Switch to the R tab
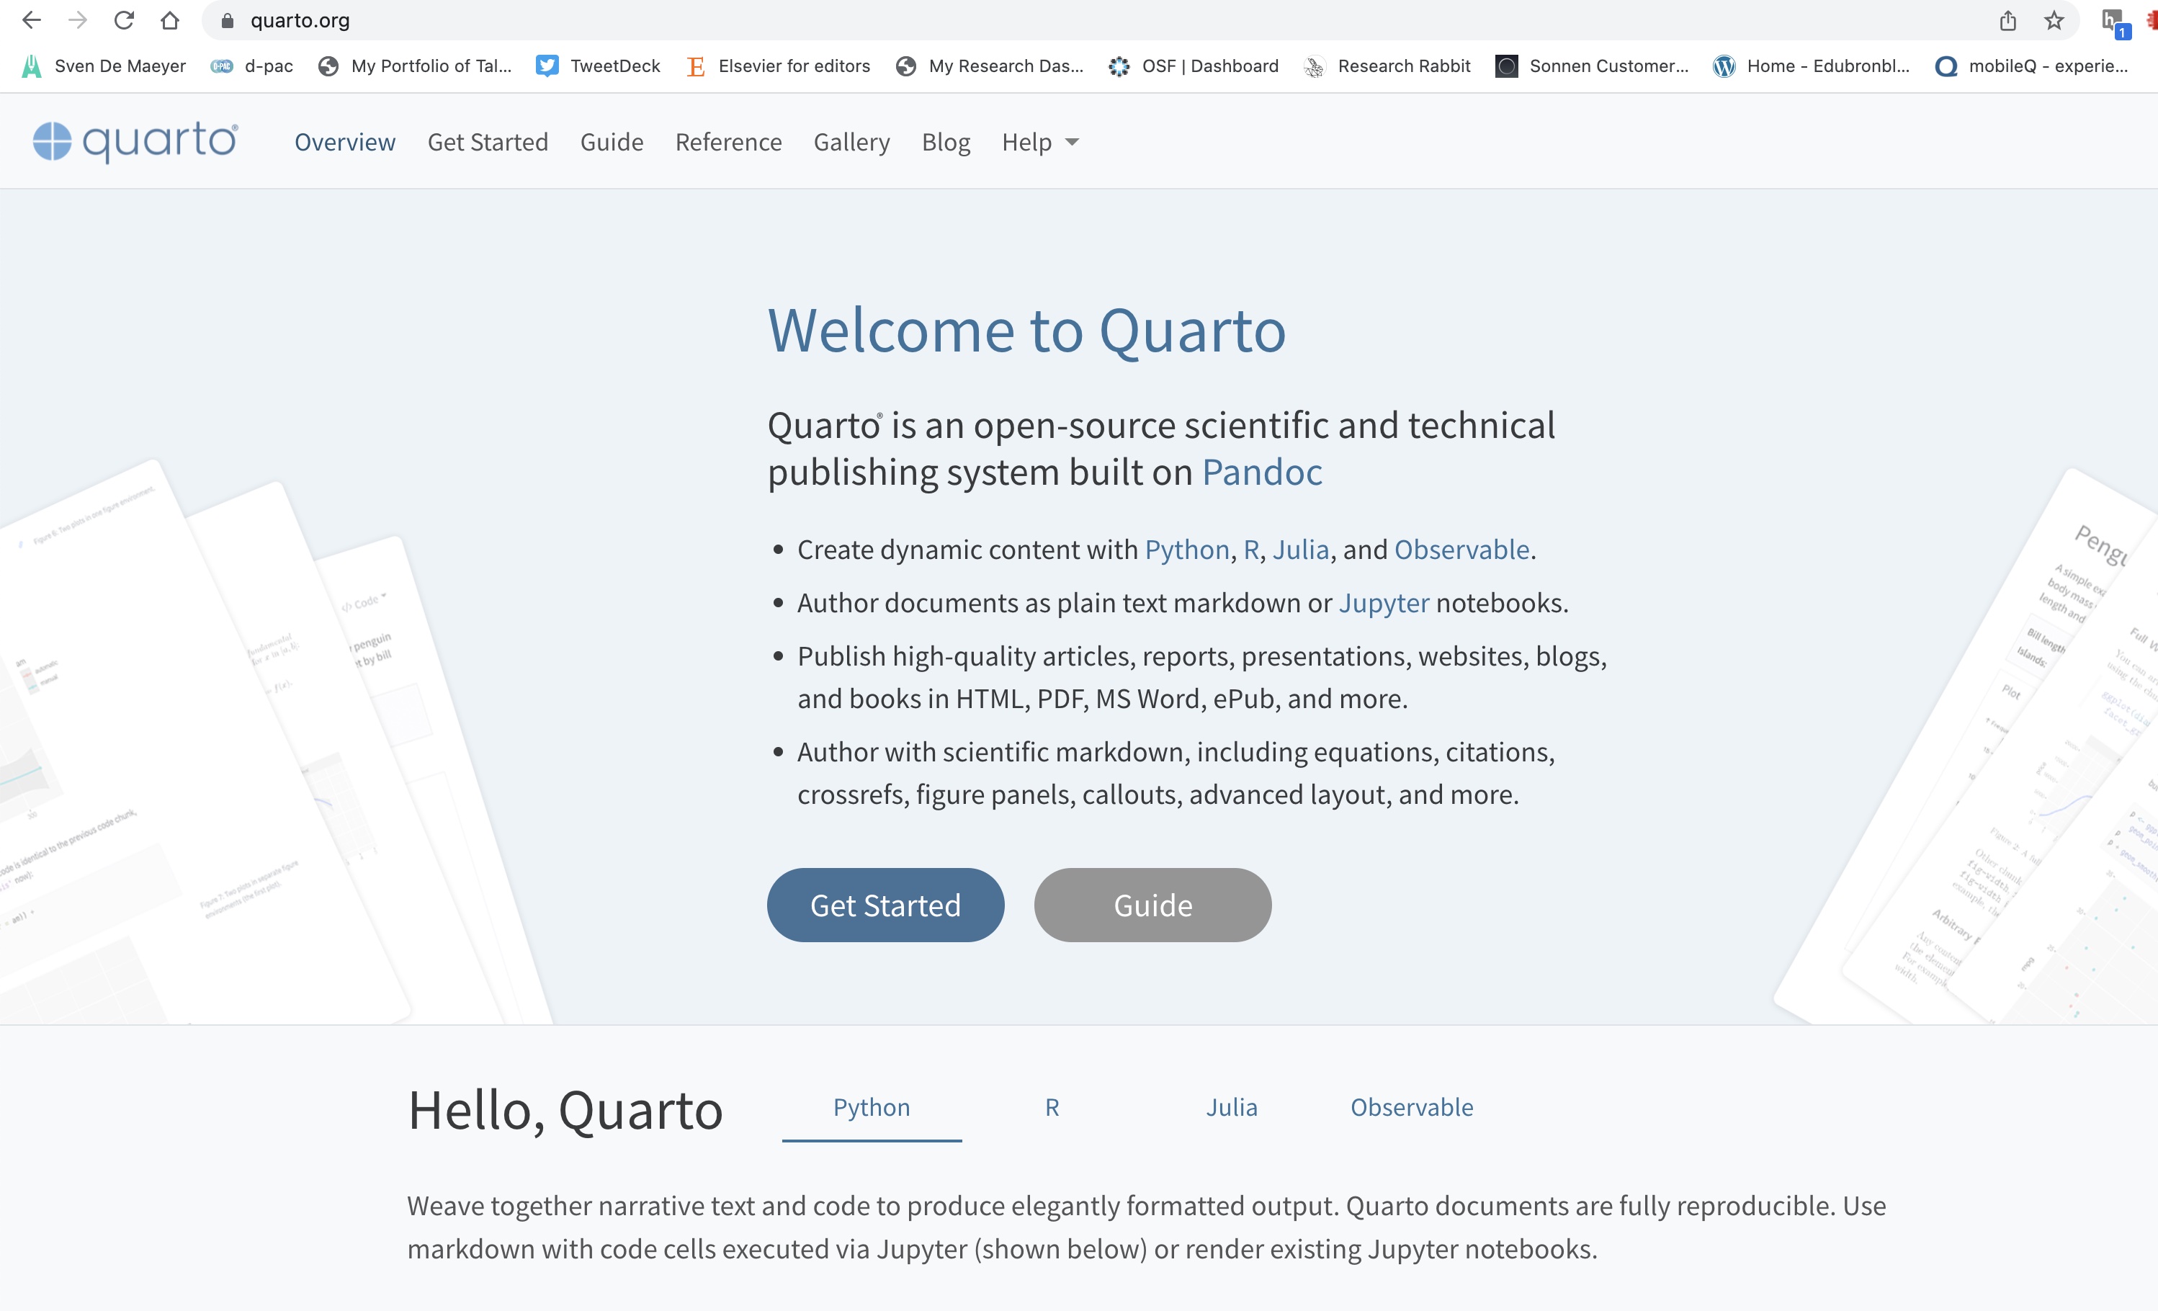The image size is (2158, 1311). click(1052, 1108)
